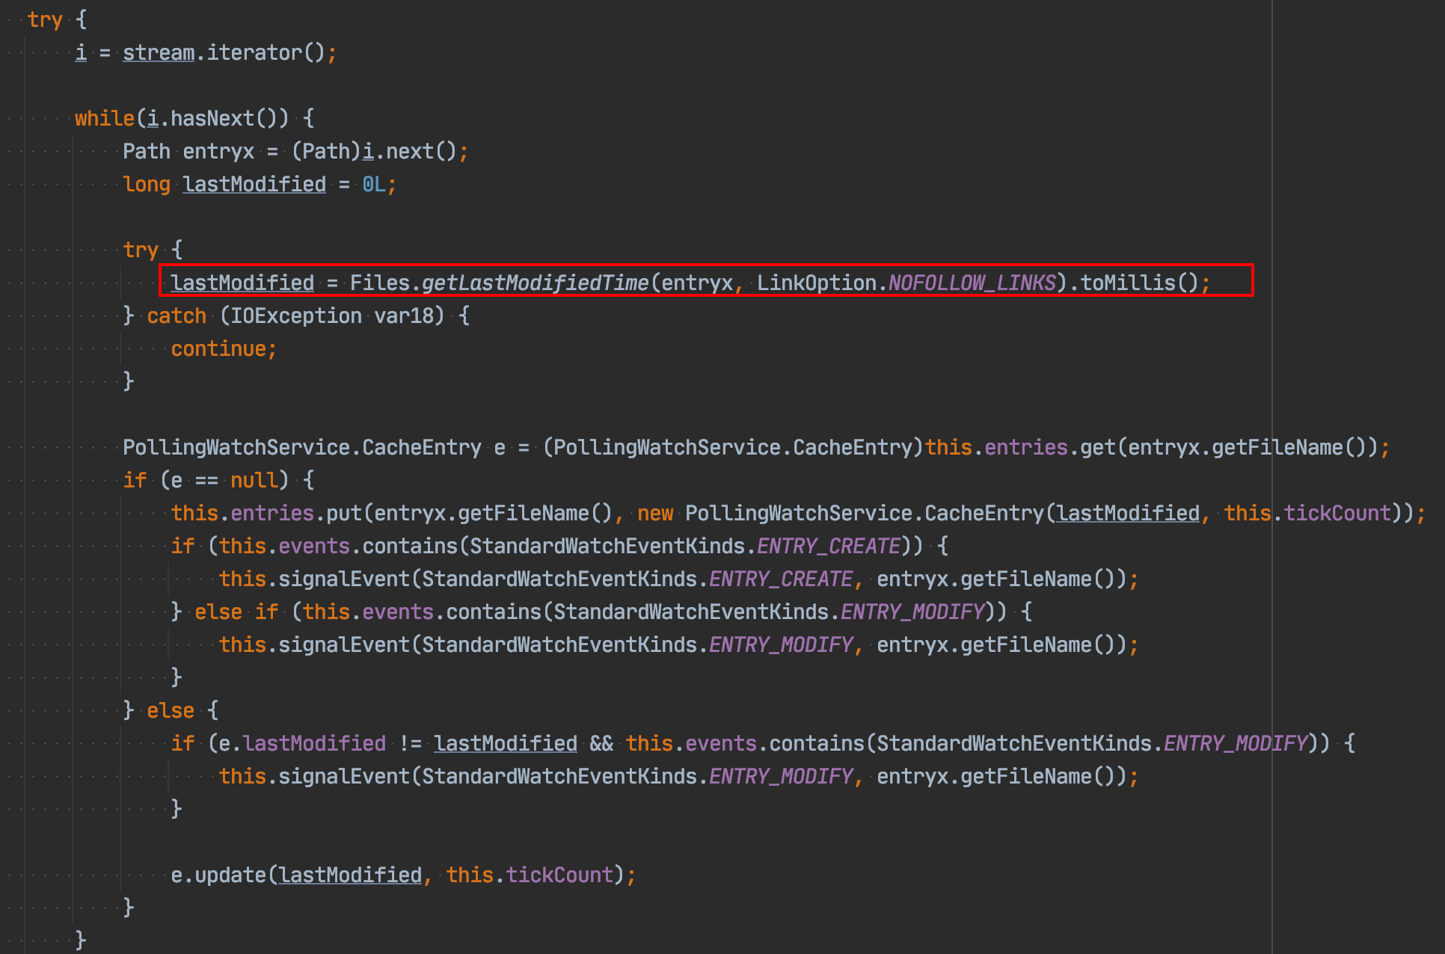Click the stream variable in iterator call
The height and width of the screenshot is (954, 1445).
click(159, 52)
